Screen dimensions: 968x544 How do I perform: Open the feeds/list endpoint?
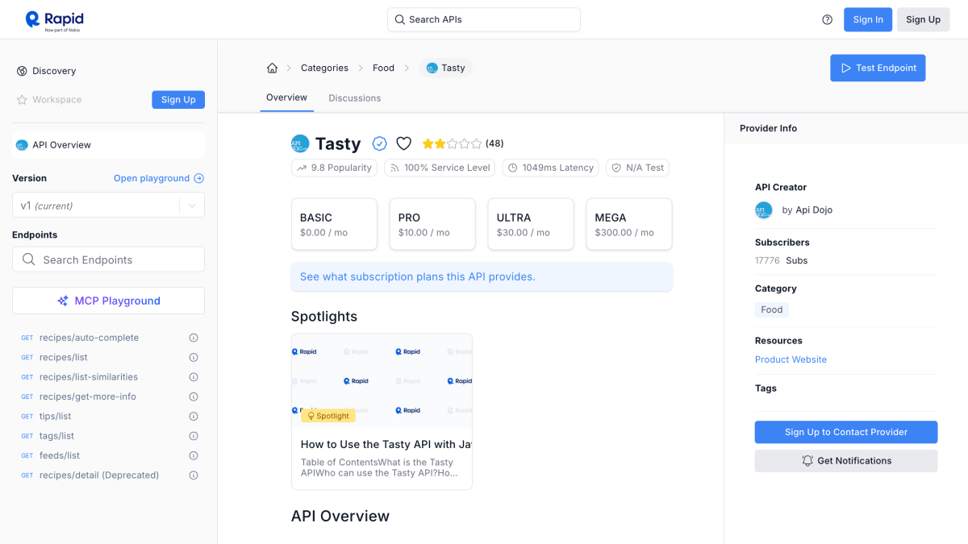point(60,455)
